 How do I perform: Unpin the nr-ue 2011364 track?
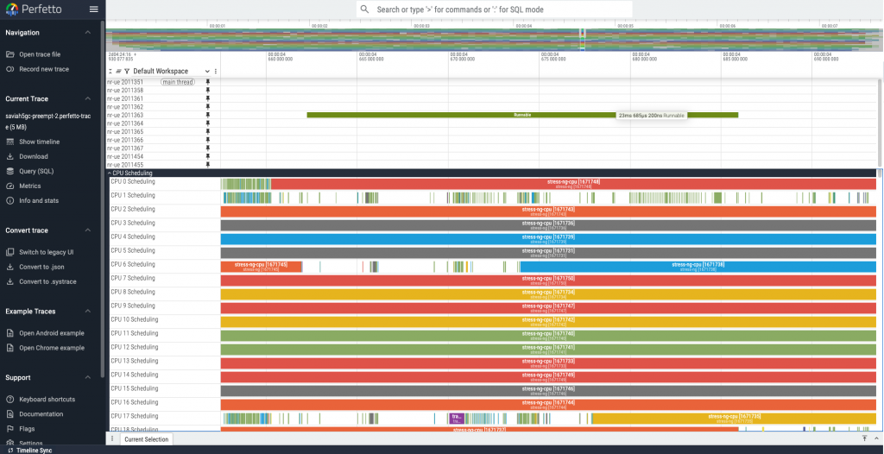pyautogui.click(x=207, y=123)
